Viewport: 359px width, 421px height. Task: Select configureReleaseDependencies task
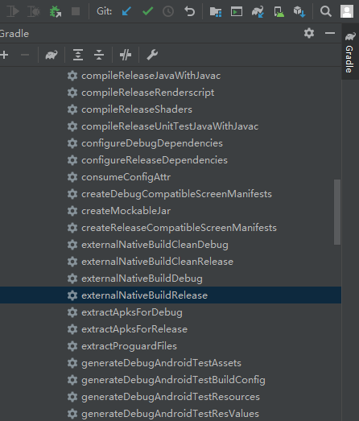[155, 160]
